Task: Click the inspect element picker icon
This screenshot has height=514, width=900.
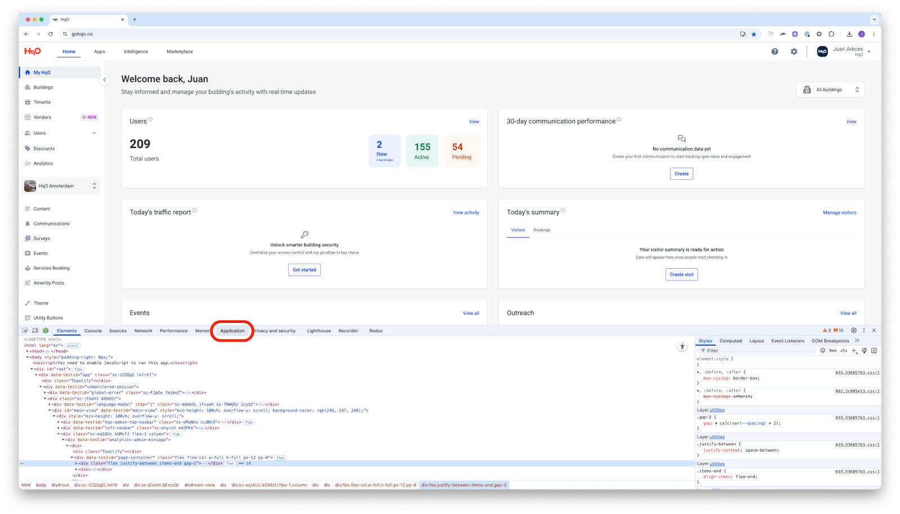Action: tap(25, 331)
